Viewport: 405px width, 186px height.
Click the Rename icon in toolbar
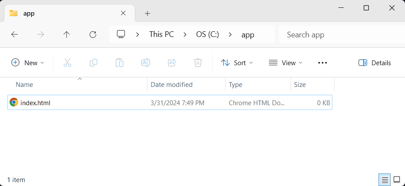(x=145, y=63)
